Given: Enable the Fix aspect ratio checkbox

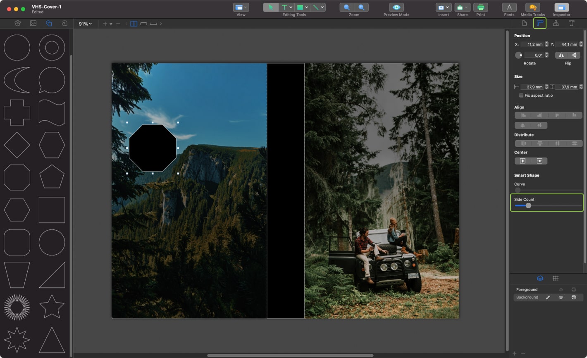Looking at the screenshot, I should coord(521,95).
